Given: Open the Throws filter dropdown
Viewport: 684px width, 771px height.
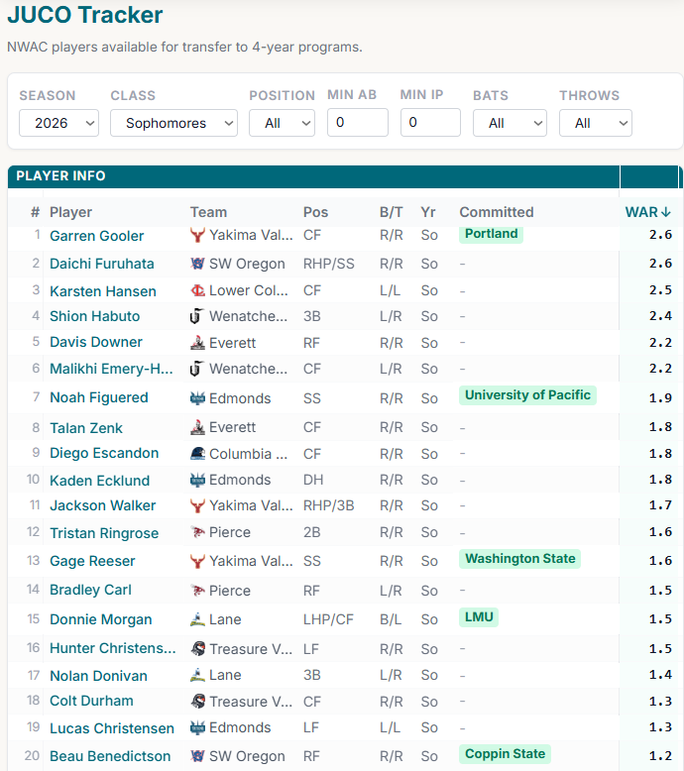Looking at the screenshot, I should tap(596, 123).
